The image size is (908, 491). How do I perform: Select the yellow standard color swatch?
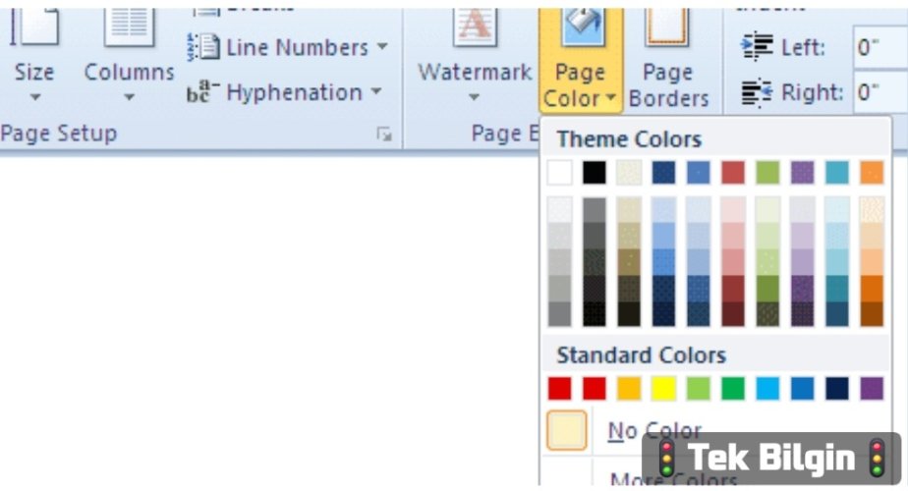pos(663,389)
